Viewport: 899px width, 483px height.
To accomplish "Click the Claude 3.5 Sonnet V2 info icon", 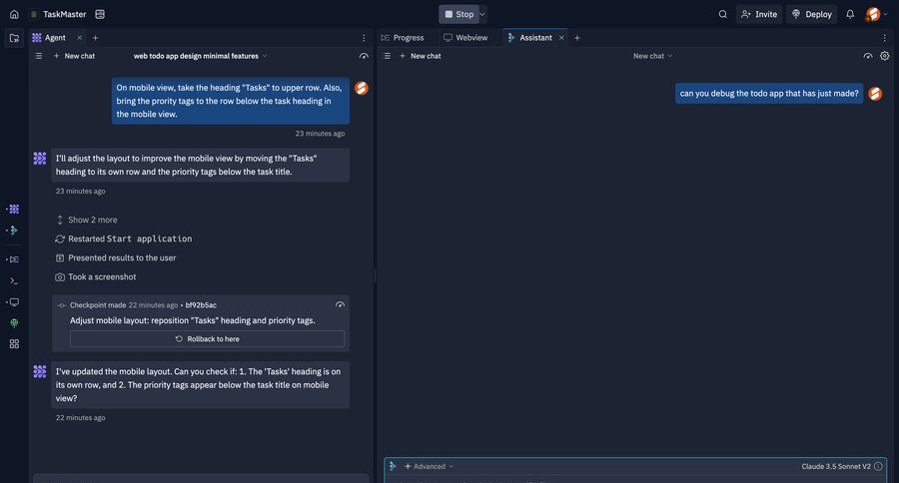I will coord(878,466).
